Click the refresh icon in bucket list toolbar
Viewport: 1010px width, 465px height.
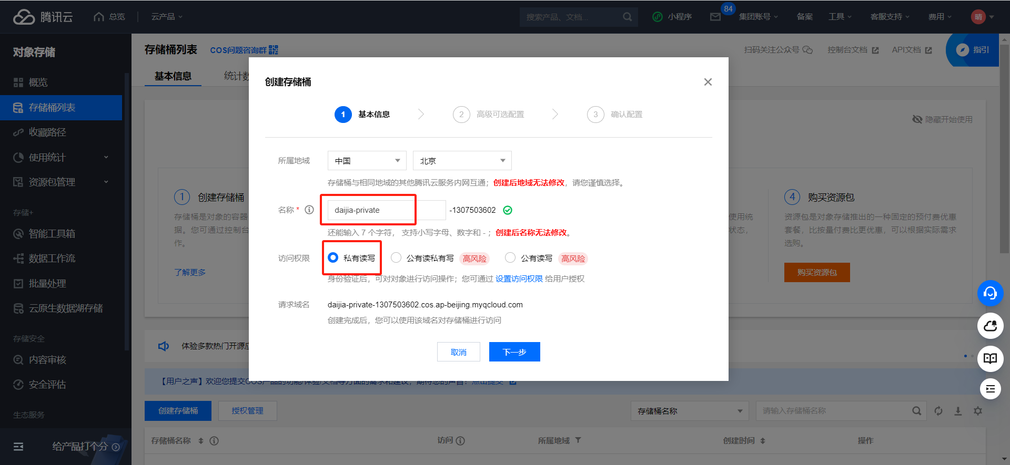(938, 411)
